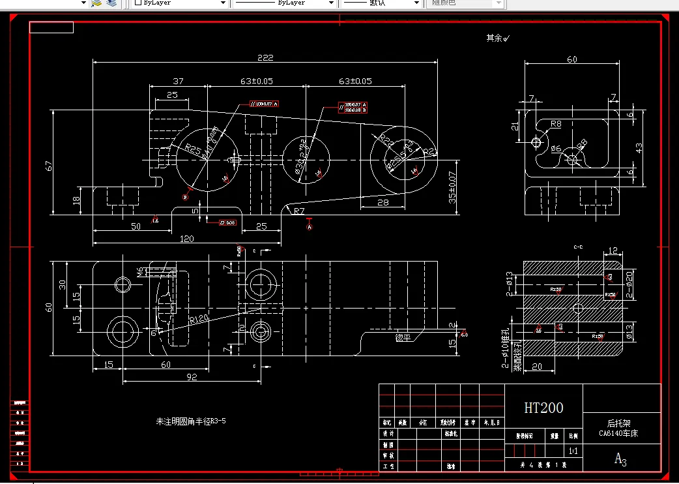Select the 2-ø10锥孔 装配铰孔 note
This screenshot has height=484, width=679.
tap(511, 349)
